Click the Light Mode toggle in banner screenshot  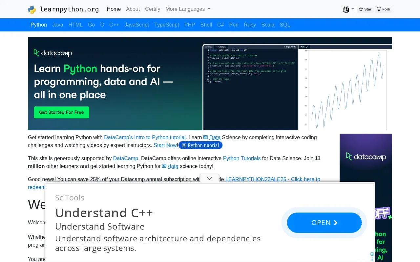tap(290, 47)
